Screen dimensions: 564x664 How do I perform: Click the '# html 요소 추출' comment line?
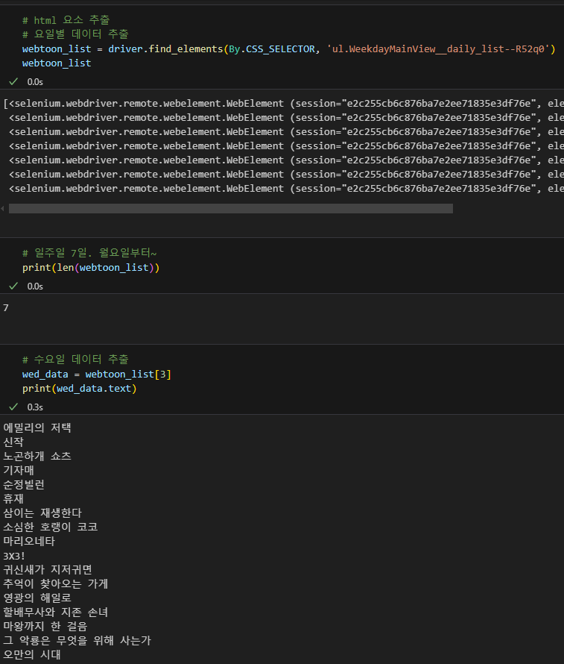[66, 20]
